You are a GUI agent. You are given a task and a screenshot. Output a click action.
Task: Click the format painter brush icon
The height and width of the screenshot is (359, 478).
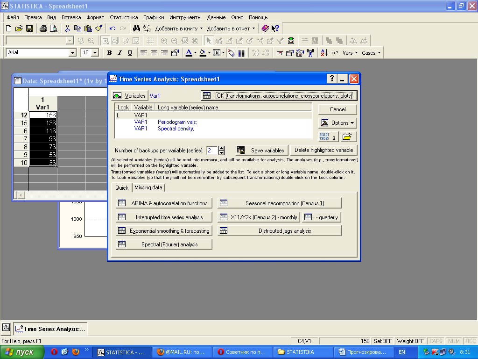click(x=98, y=29)
